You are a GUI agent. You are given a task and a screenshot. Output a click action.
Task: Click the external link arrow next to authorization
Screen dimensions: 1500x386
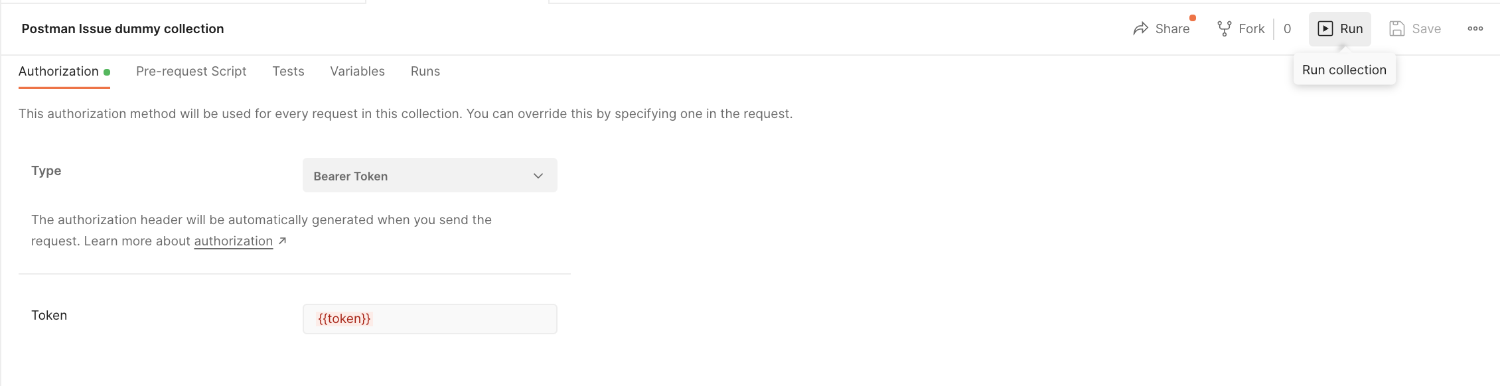click(282, 241)
